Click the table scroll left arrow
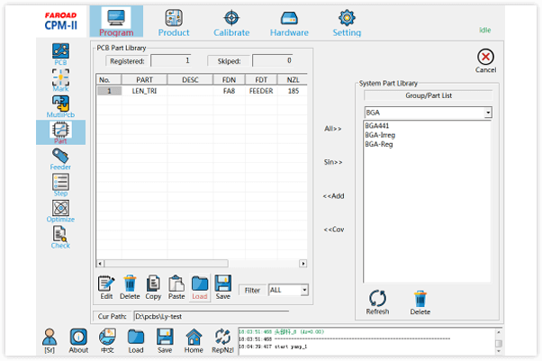Image resolution: width=542 pixels, height=361 pixels. coord(100,264)
